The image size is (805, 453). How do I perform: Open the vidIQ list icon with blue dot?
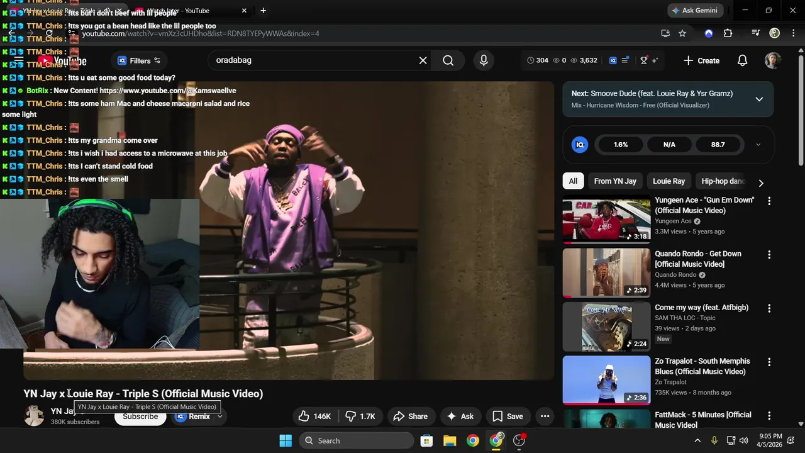(x=625, y=60)
